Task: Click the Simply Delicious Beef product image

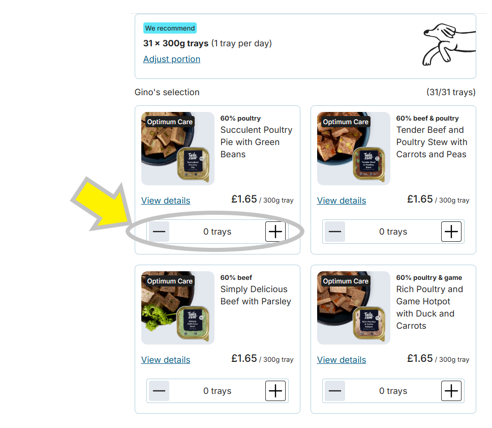Action: pos(177,308)
